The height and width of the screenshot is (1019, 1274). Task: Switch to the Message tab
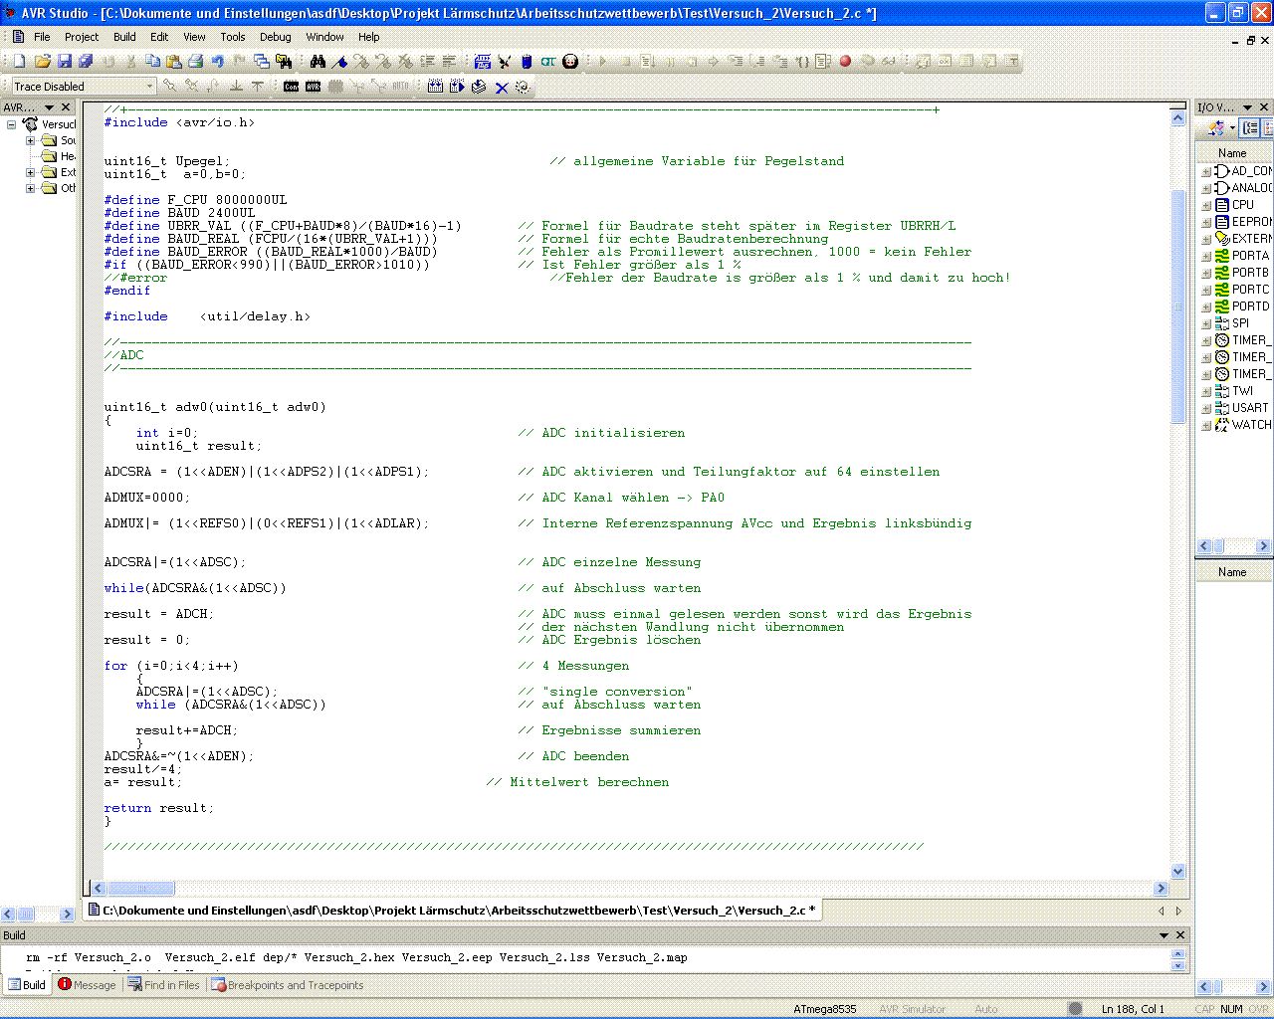click(x=88, y=985)
